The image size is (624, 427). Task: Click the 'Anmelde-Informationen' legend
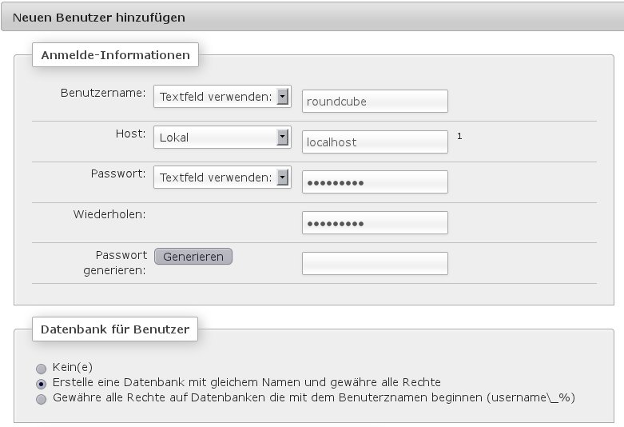click(x=115, y=55)
